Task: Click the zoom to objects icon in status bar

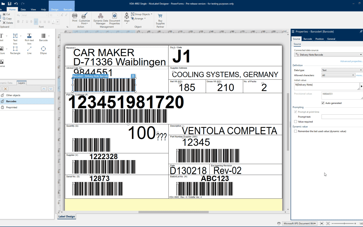Action: click(328, 224)
